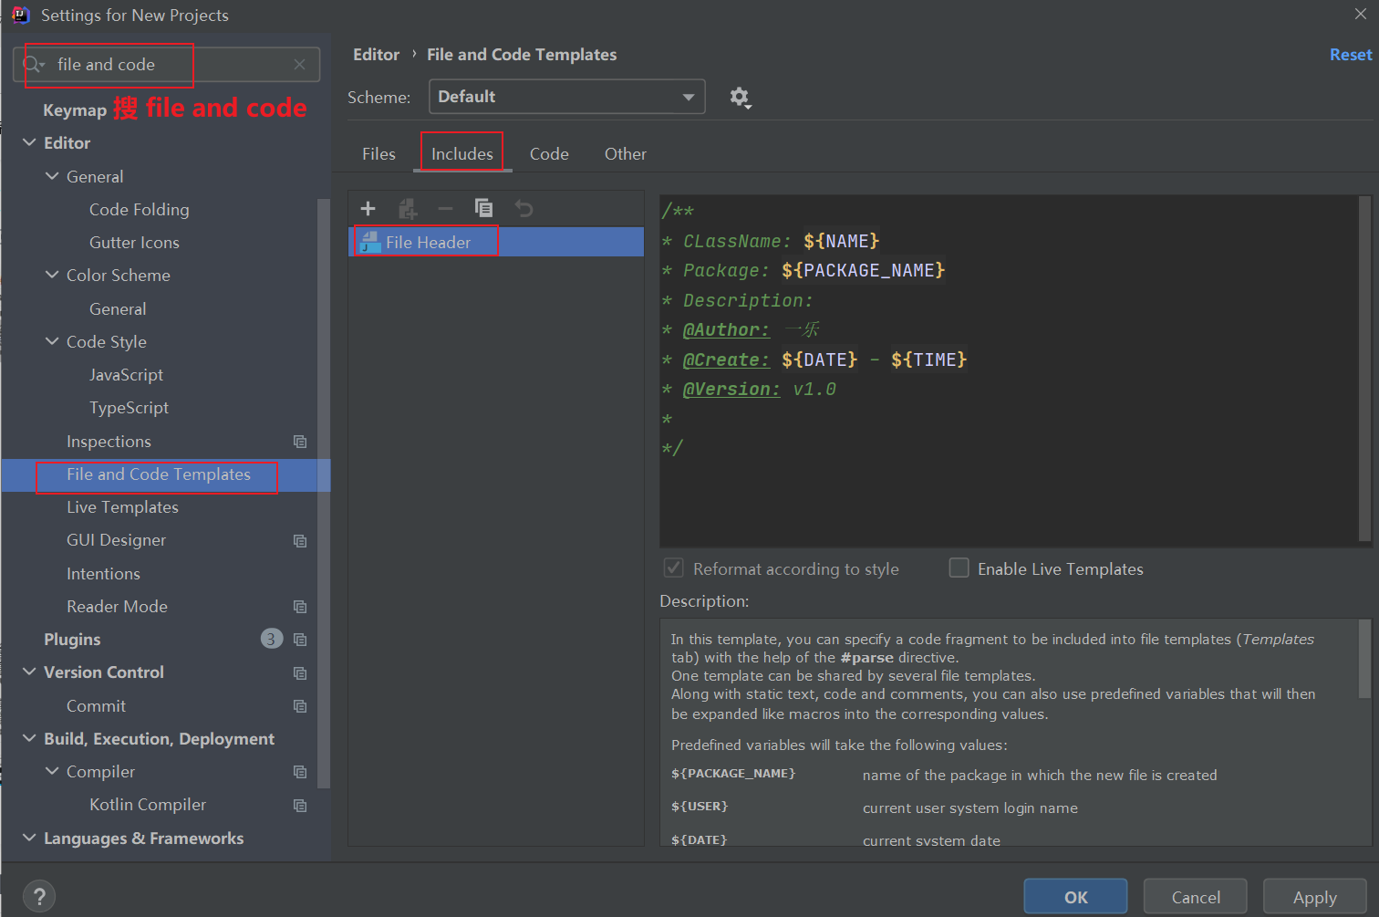
Task: Switch to the Other tab
Action: (626, 154)
